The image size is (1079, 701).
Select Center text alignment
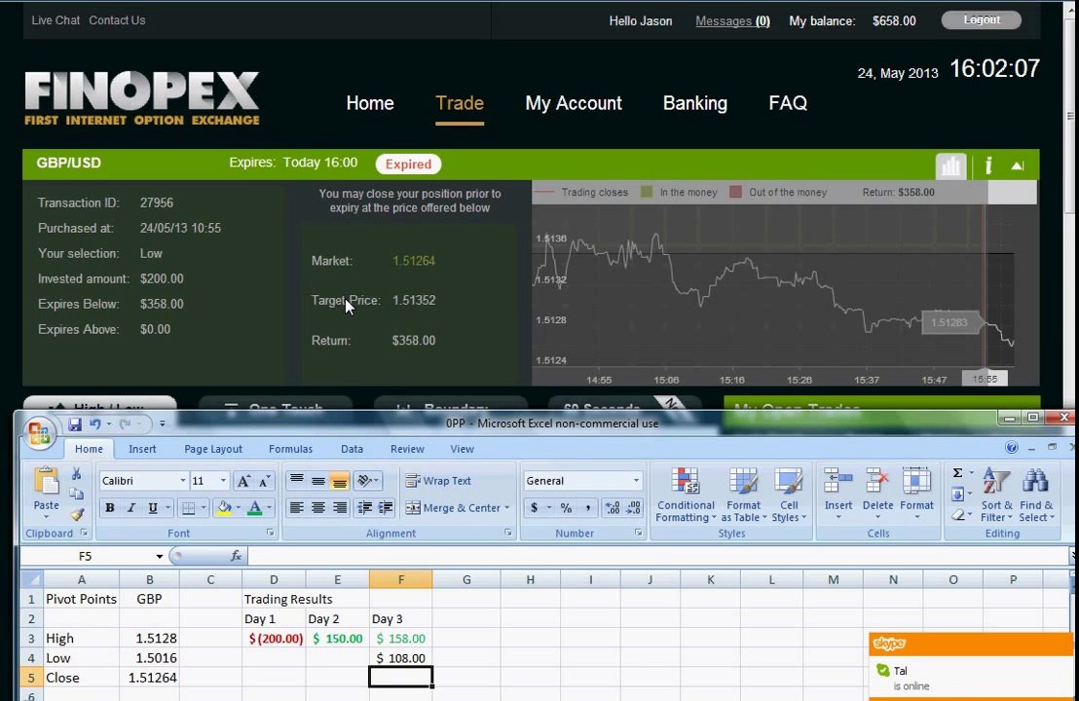(x=317, y=507)
